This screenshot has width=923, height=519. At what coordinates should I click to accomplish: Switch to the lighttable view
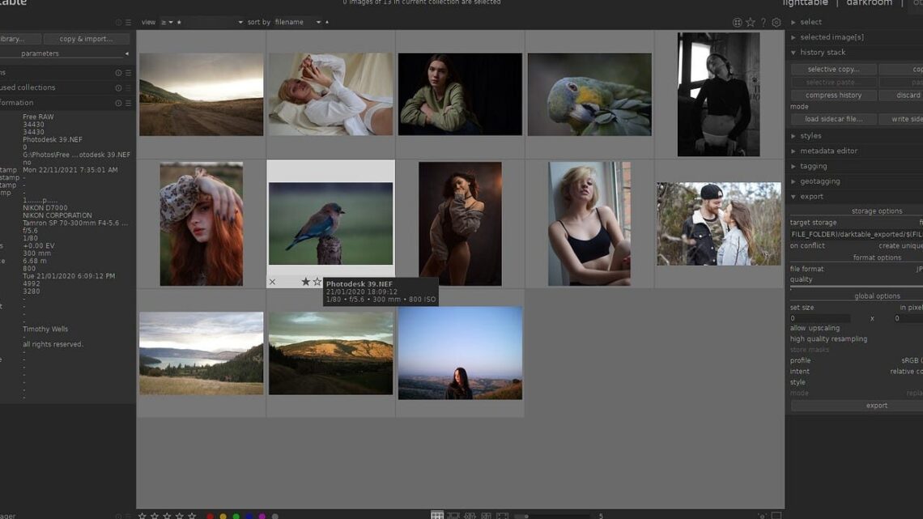click(x=805, y=3)
